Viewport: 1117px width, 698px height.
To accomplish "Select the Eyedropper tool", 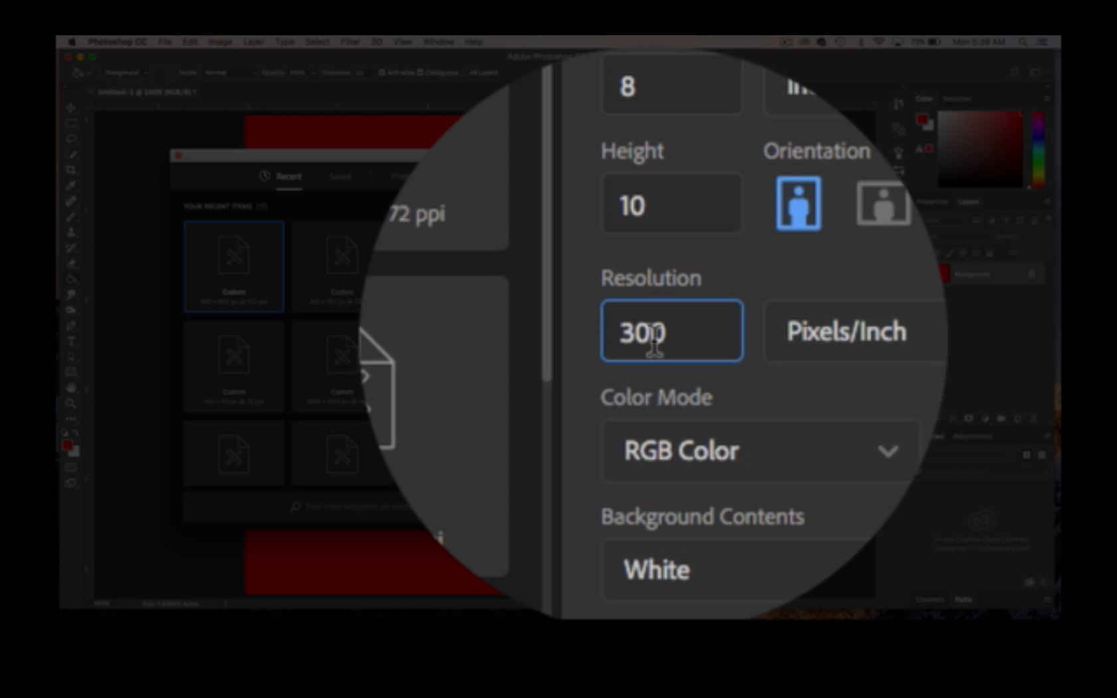I will tap(70, 185).
